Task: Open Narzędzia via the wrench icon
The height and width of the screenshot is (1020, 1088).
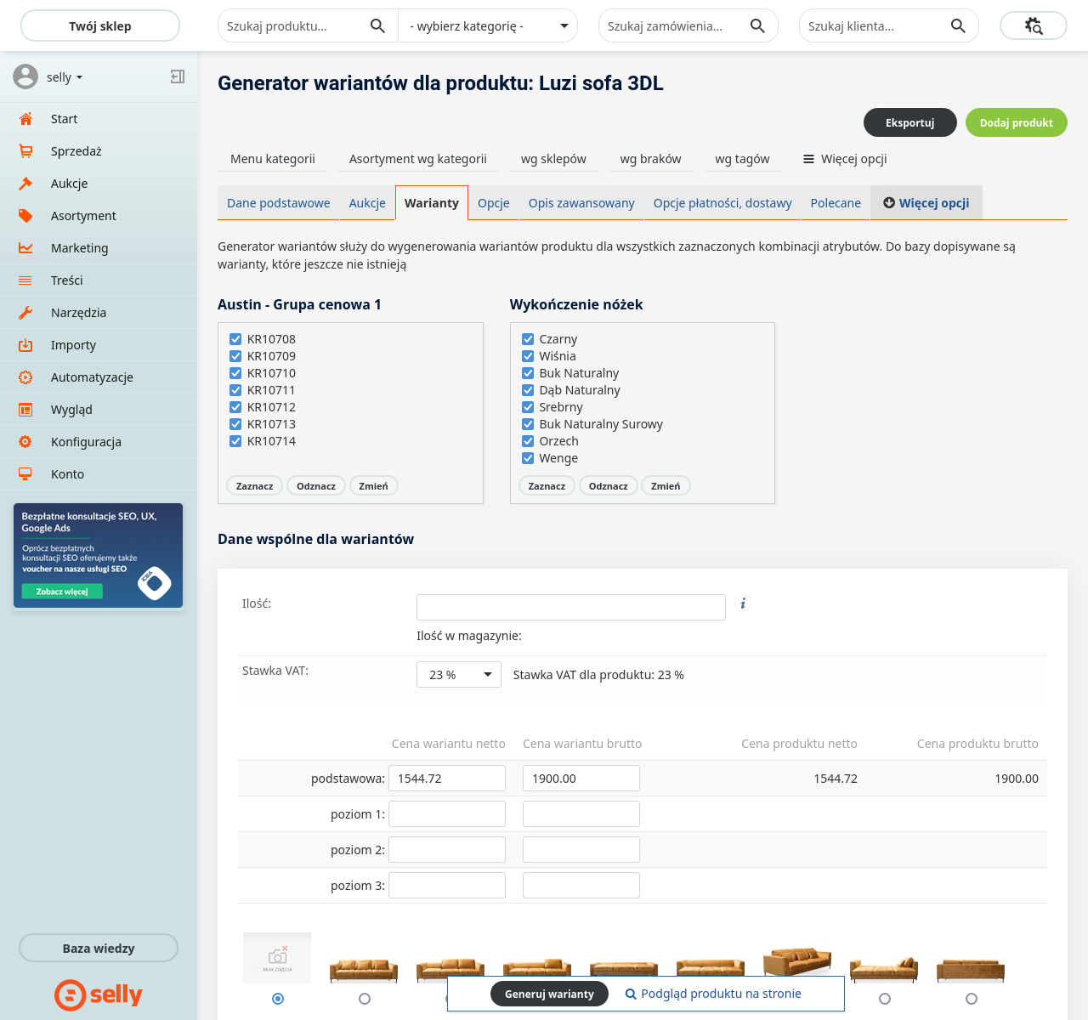Action: [25, 313]
